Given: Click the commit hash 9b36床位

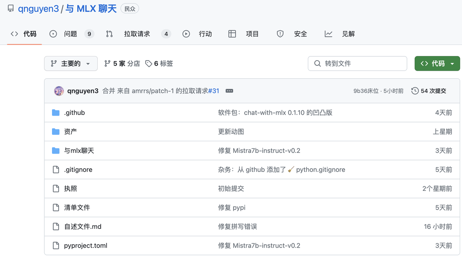Looking at the screenshot, I should [366, 91].
